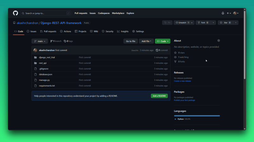Expand the Fork options arrow

(x=213, y=23)
